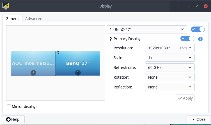Close the Display window with red X

[x=206, y=6]
